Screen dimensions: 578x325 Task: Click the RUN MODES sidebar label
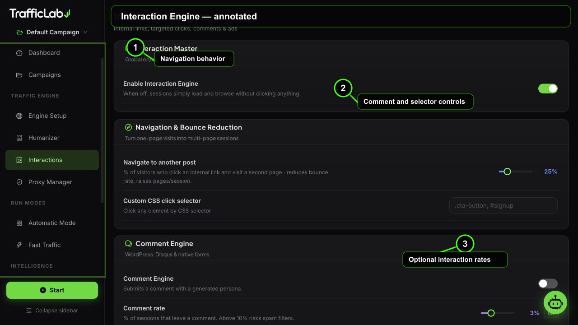click(x=28, y=203)
